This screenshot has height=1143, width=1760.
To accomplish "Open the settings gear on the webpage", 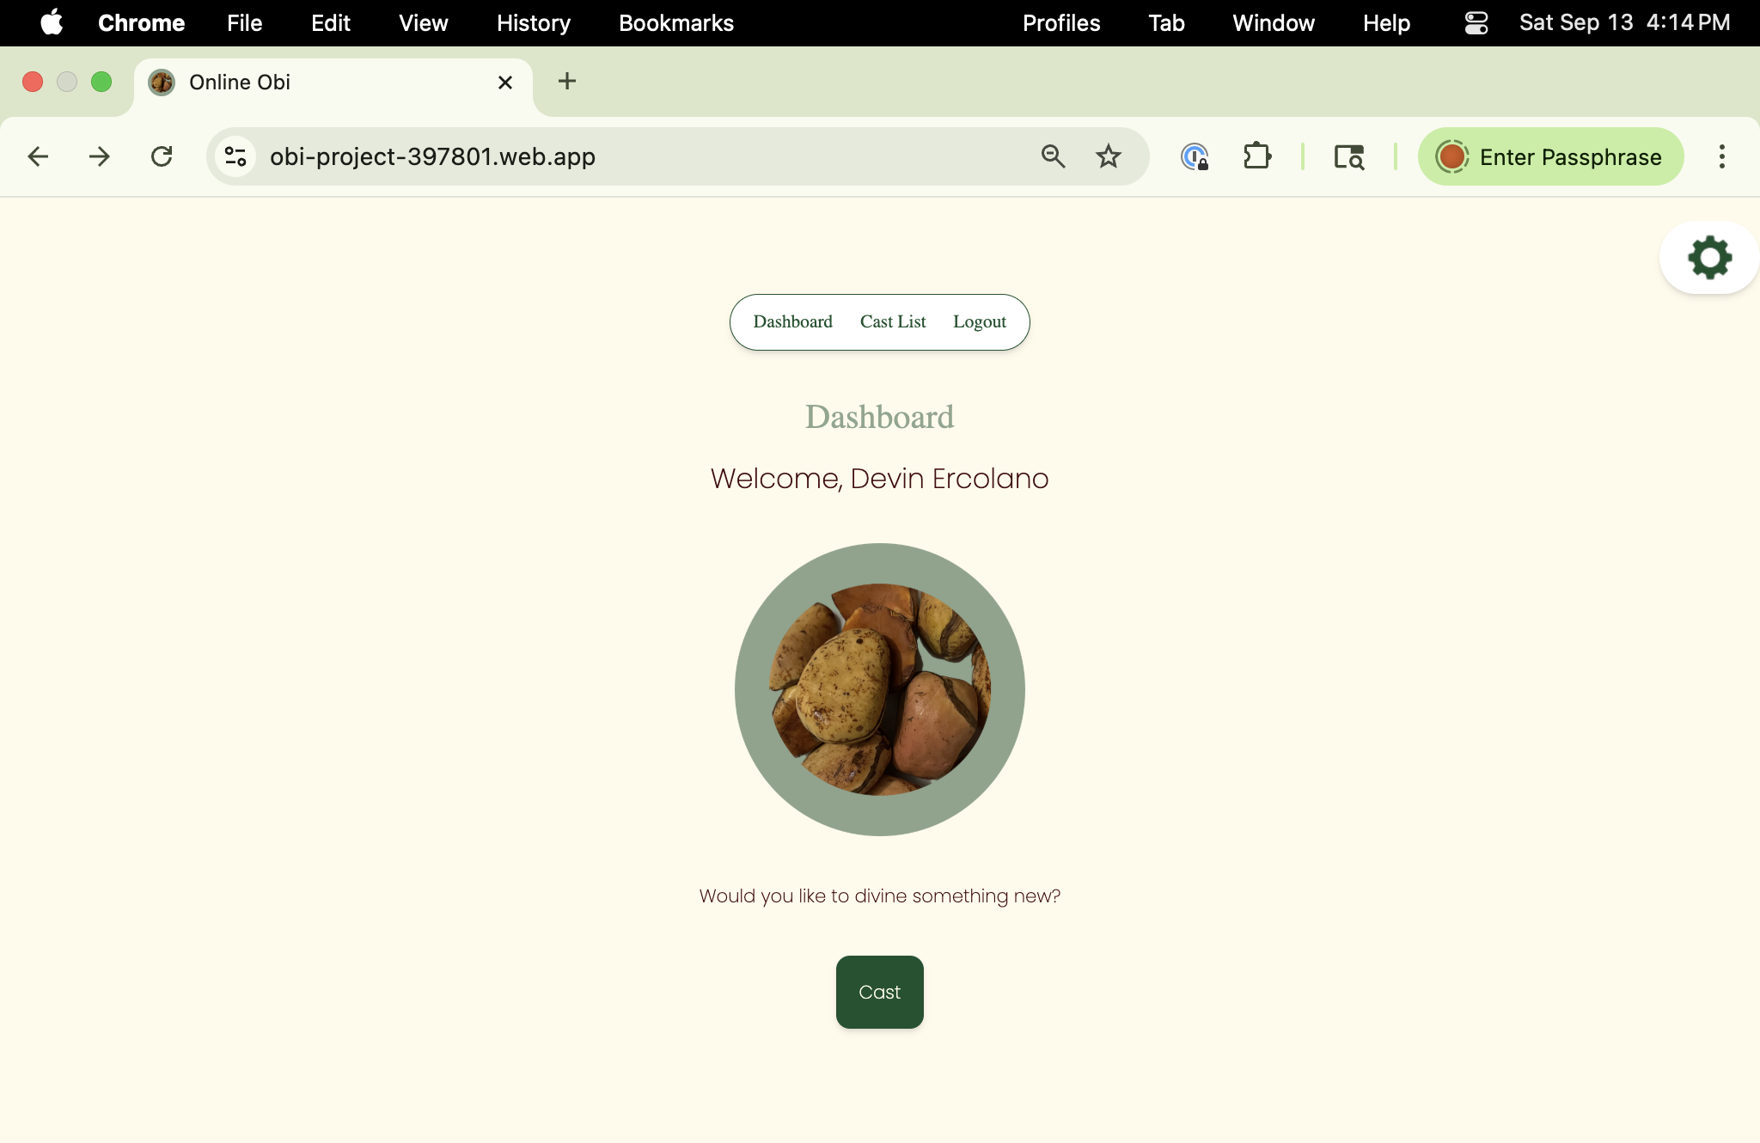I will coord(1709,256).
